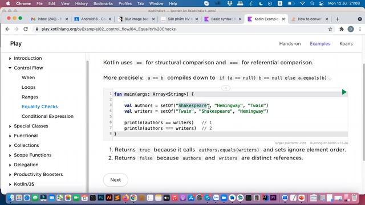
Task: Launch Photoshop from the Dock
Action: click(101, 198)
